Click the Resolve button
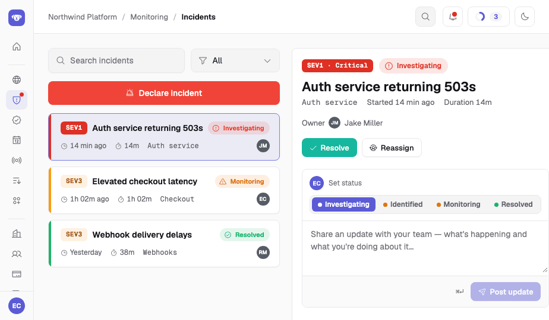Image resolution: width=549 pixels, height=320 pixels. (x=329, y=148)
